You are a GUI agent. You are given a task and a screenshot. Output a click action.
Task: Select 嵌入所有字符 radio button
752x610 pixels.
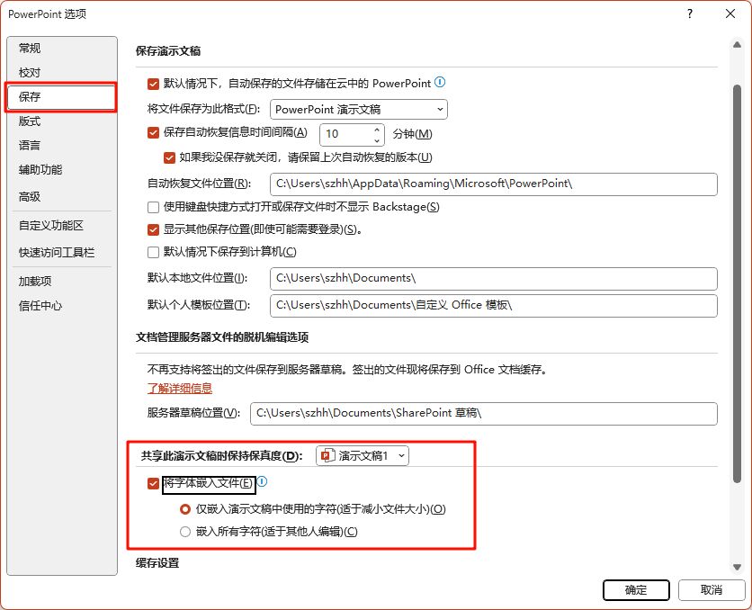185,532
